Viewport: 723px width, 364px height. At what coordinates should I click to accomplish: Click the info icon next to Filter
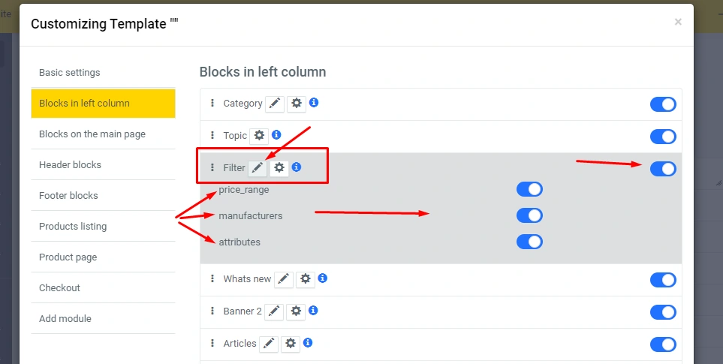point(297,167)
